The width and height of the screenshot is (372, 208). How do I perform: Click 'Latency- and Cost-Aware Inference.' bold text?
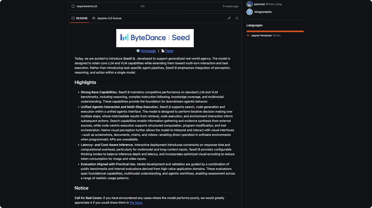[x=107, y=145]
